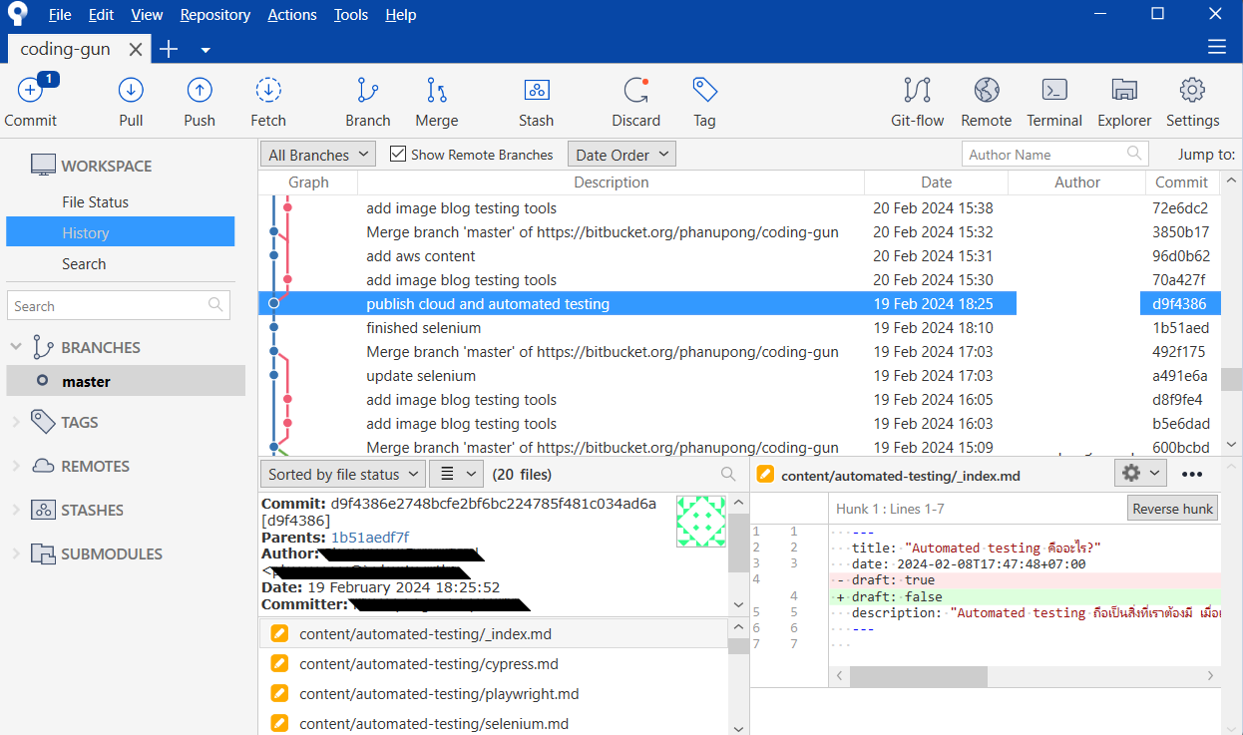Viewport: 1243px width, 735px height.
Task: Expand the SUBMODULES section
Action: click(x=16, y=553)
